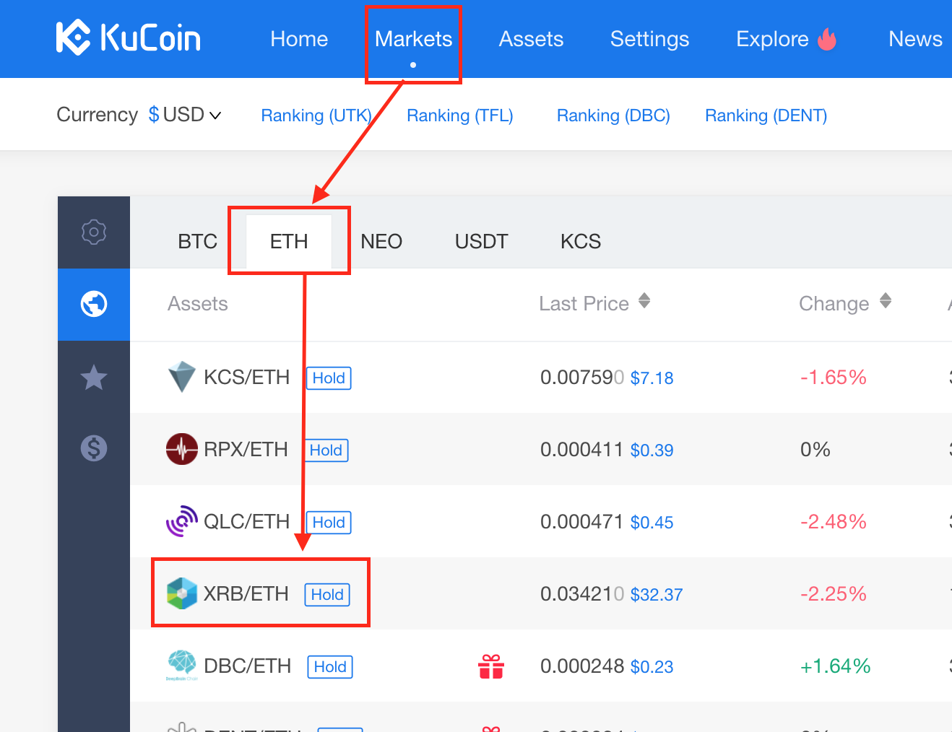Open the sidebar gear settings icon

pos(94,232)
